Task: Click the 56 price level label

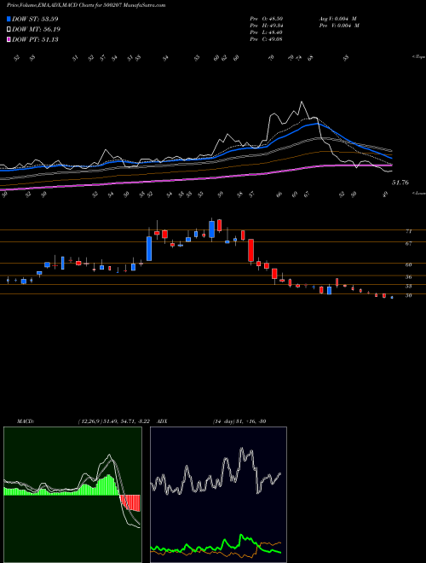Action: point(408,277)
